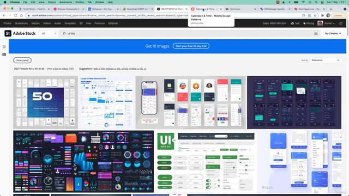The image size is (349, 196).
Task: Open the banking app UI kit thumbnail
Action: pyautogui.click(x=191, y=102)
